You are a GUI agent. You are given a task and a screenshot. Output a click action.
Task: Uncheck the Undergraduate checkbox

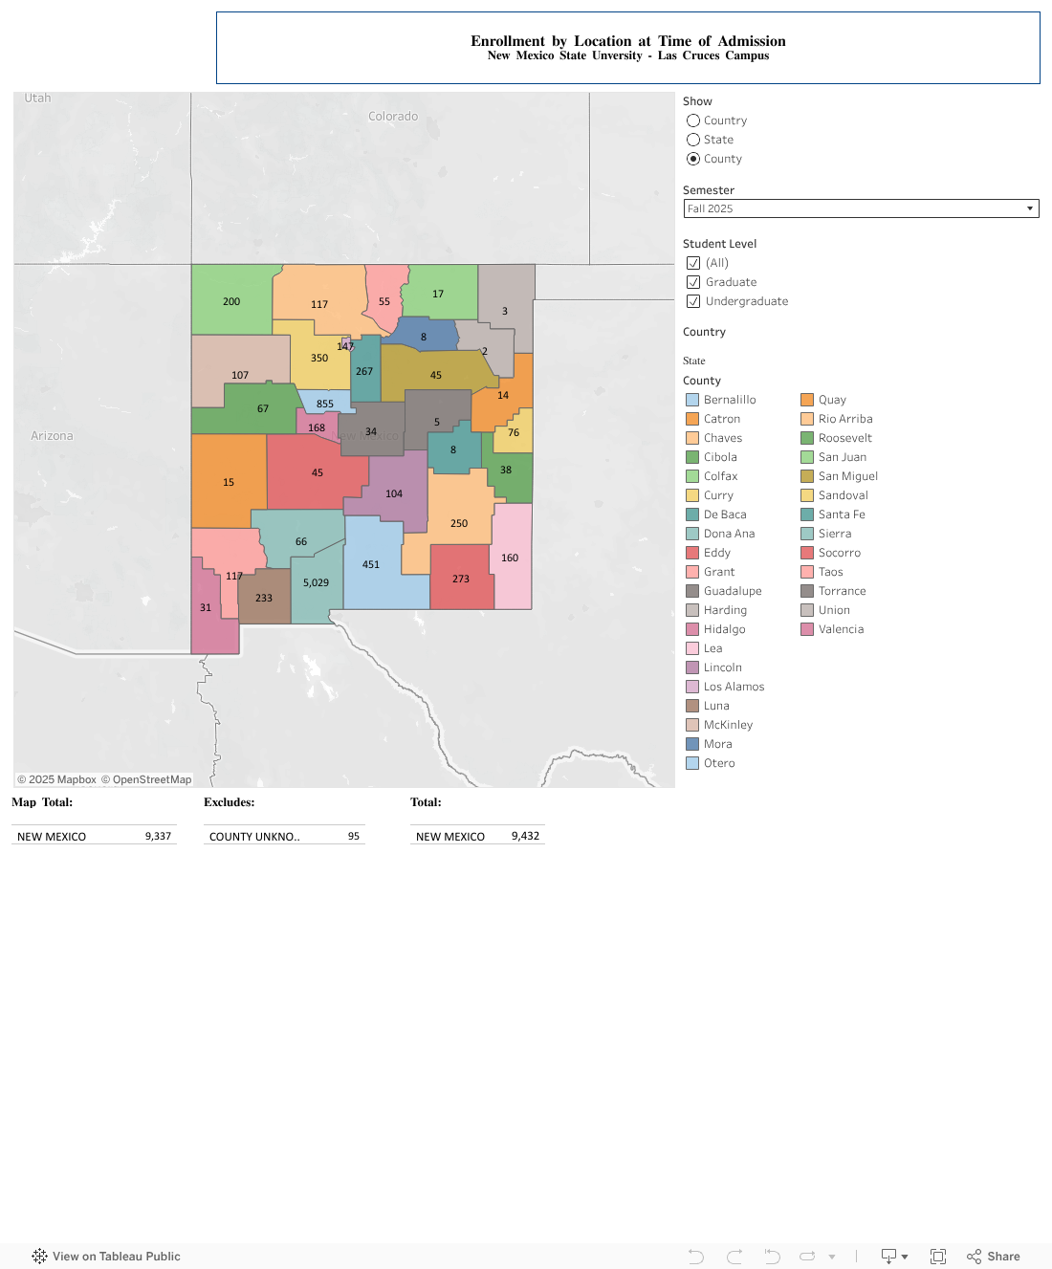pyautogui.click(x=693, y=301)
